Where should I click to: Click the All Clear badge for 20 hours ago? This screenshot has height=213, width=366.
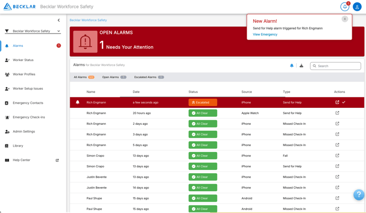tap(203, 113)
